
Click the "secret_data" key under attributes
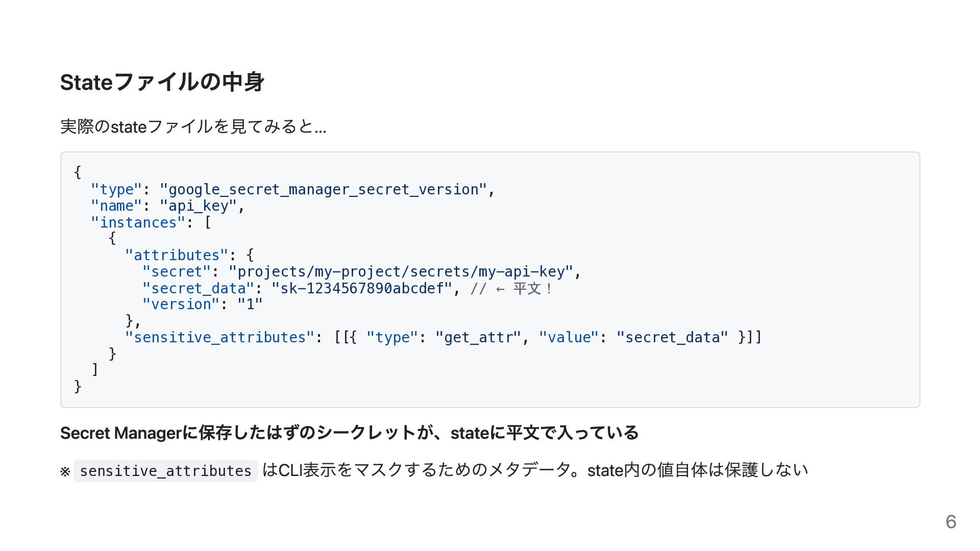pyautogui.click(x=198, y=289)
